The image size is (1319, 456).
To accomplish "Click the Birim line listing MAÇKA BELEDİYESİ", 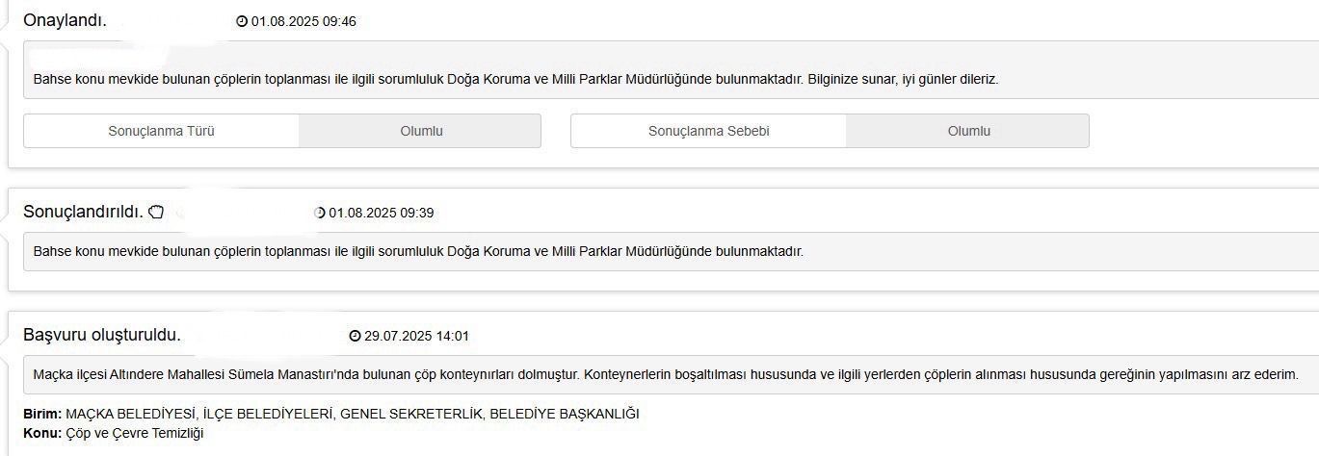I will tap(331, 414).
